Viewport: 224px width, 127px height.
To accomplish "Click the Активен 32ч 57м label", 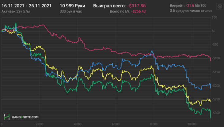I will click(x=16, y=11).
